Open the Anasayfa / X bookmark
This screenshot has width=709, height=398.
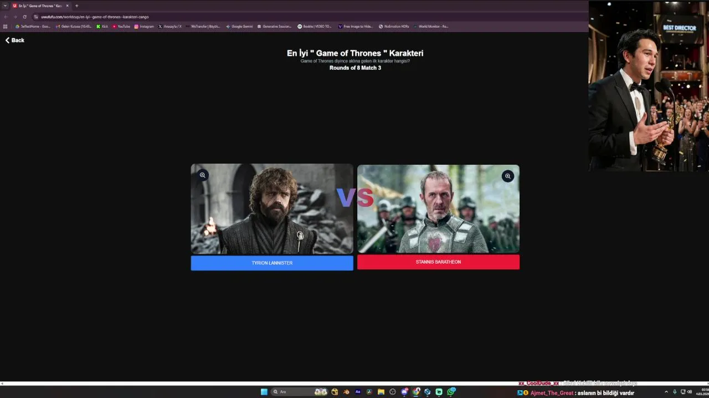[170, 27]
